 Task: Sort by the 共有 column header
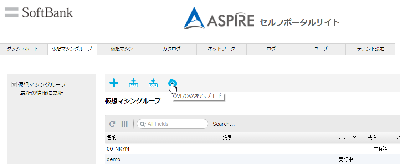point(380,137)
